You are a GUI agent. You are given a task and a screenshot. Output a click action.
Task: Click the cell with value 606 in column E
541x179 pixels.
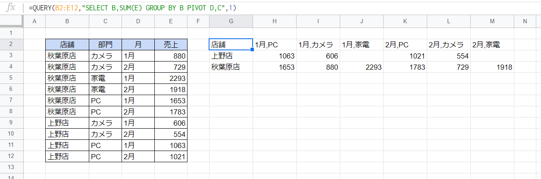click(x=171, y=123)
